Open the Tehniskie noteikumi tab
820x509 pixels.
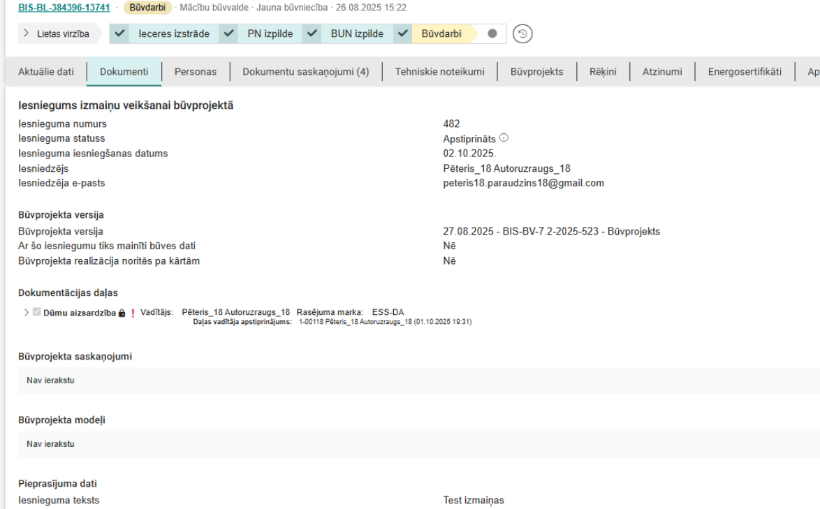pyautogui.click(x=439, y=72)
